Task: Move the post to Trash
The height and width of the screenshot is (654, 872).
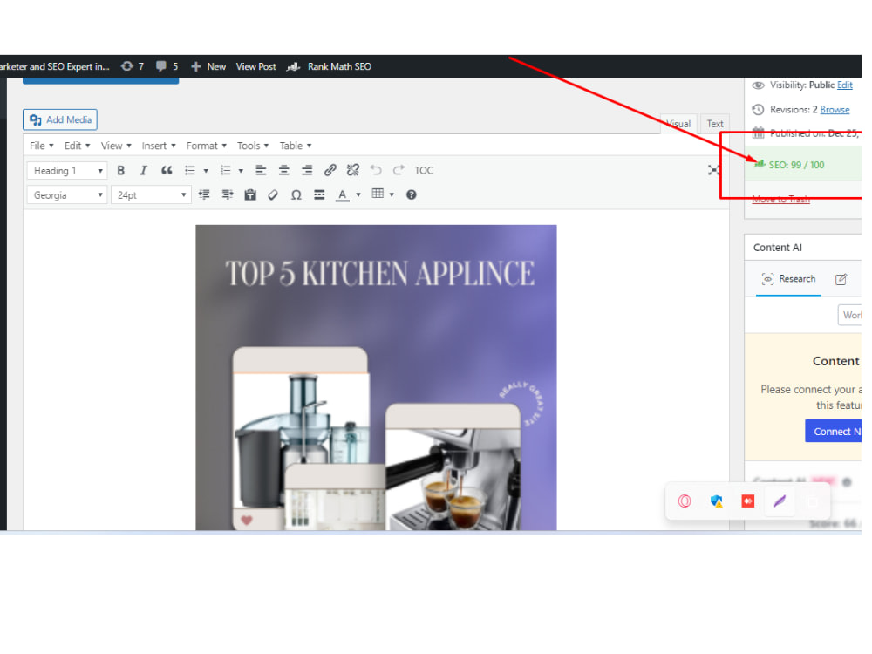Action: coord(780,199)
